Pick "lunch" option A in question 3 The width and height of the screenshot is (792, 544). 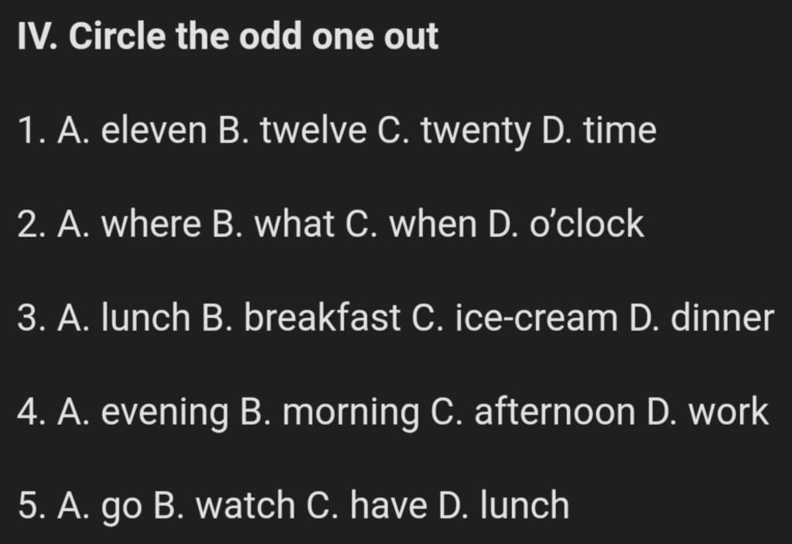(146, 317)
